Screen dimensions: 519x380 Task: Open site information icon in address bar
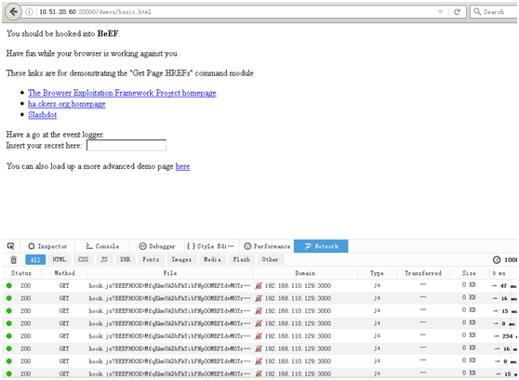30,12
